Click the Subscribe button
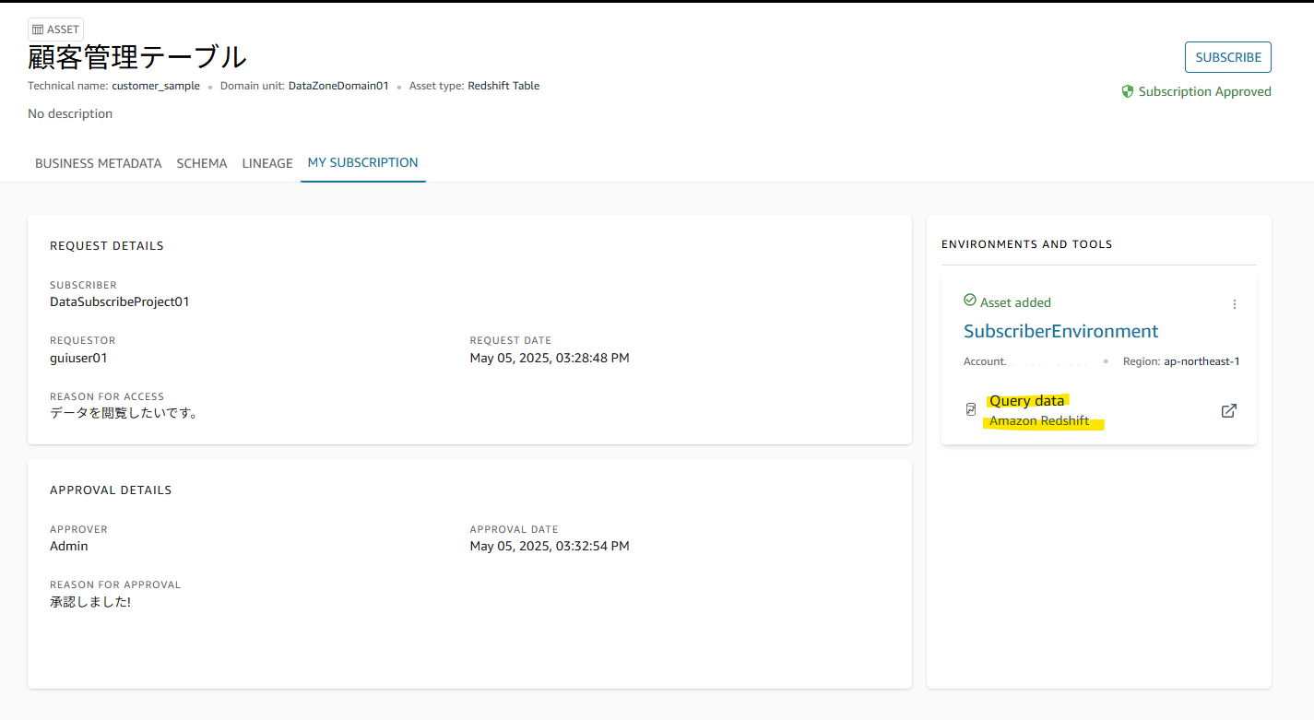1314x720 pixels. point(1228,57)
